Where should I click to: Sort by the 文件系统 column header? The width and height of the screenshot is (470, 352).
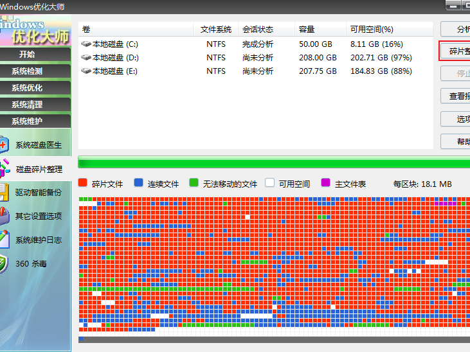point(216,30)
